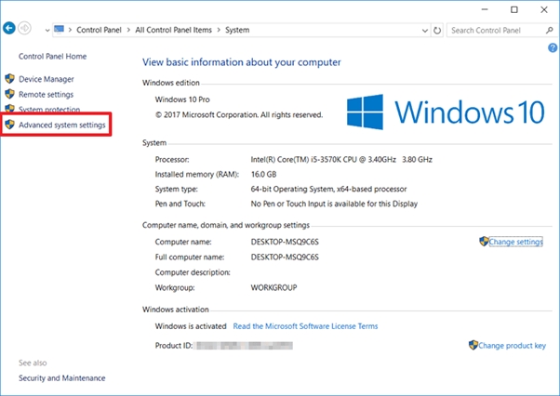This screenshot has width=560, height=396.
Task: Expand the chevron after Control Panel breadcrumb
Action: (x=128, y=31)
